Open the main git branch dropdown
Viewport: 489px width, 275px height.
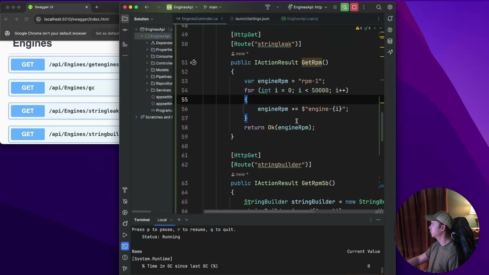pos(212,7)
